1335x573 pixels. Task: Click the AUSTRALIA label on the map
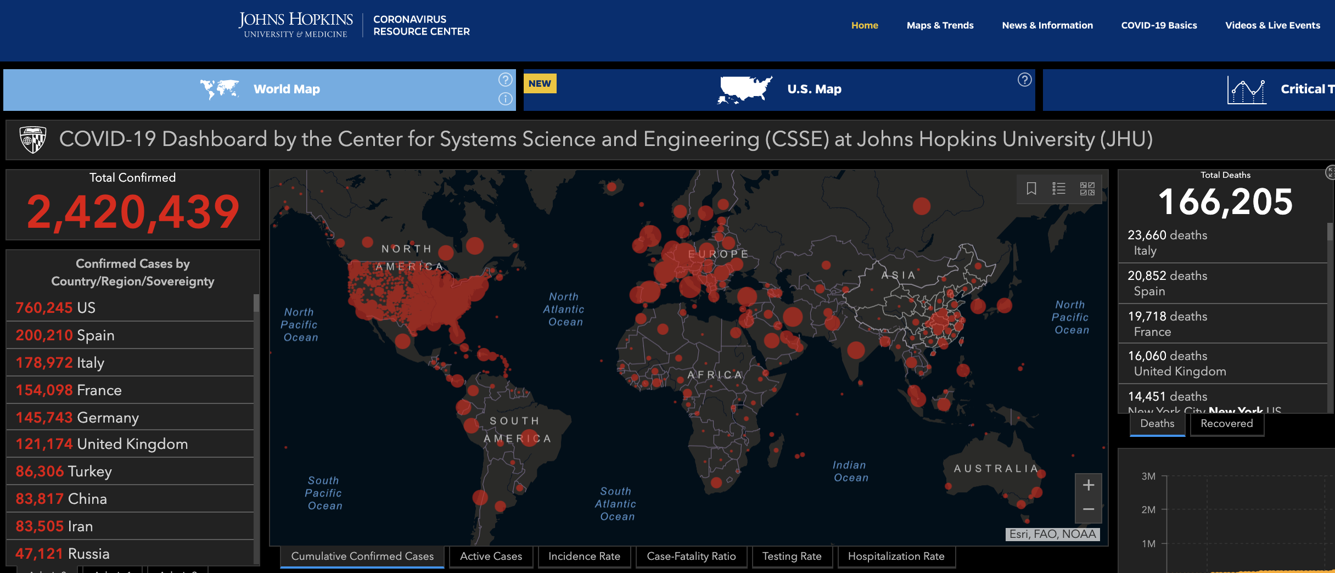996,469
